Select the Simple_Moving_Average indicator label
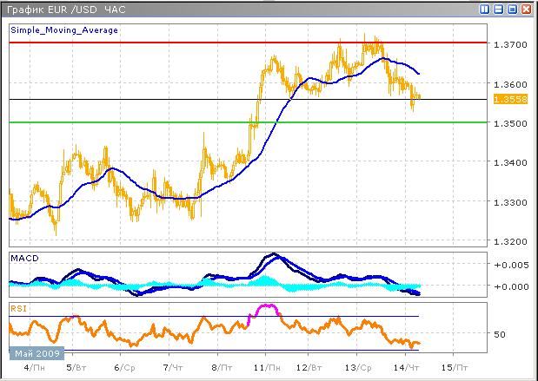The width and height of the screenshot is (538, 381). (x=64, y=30)
